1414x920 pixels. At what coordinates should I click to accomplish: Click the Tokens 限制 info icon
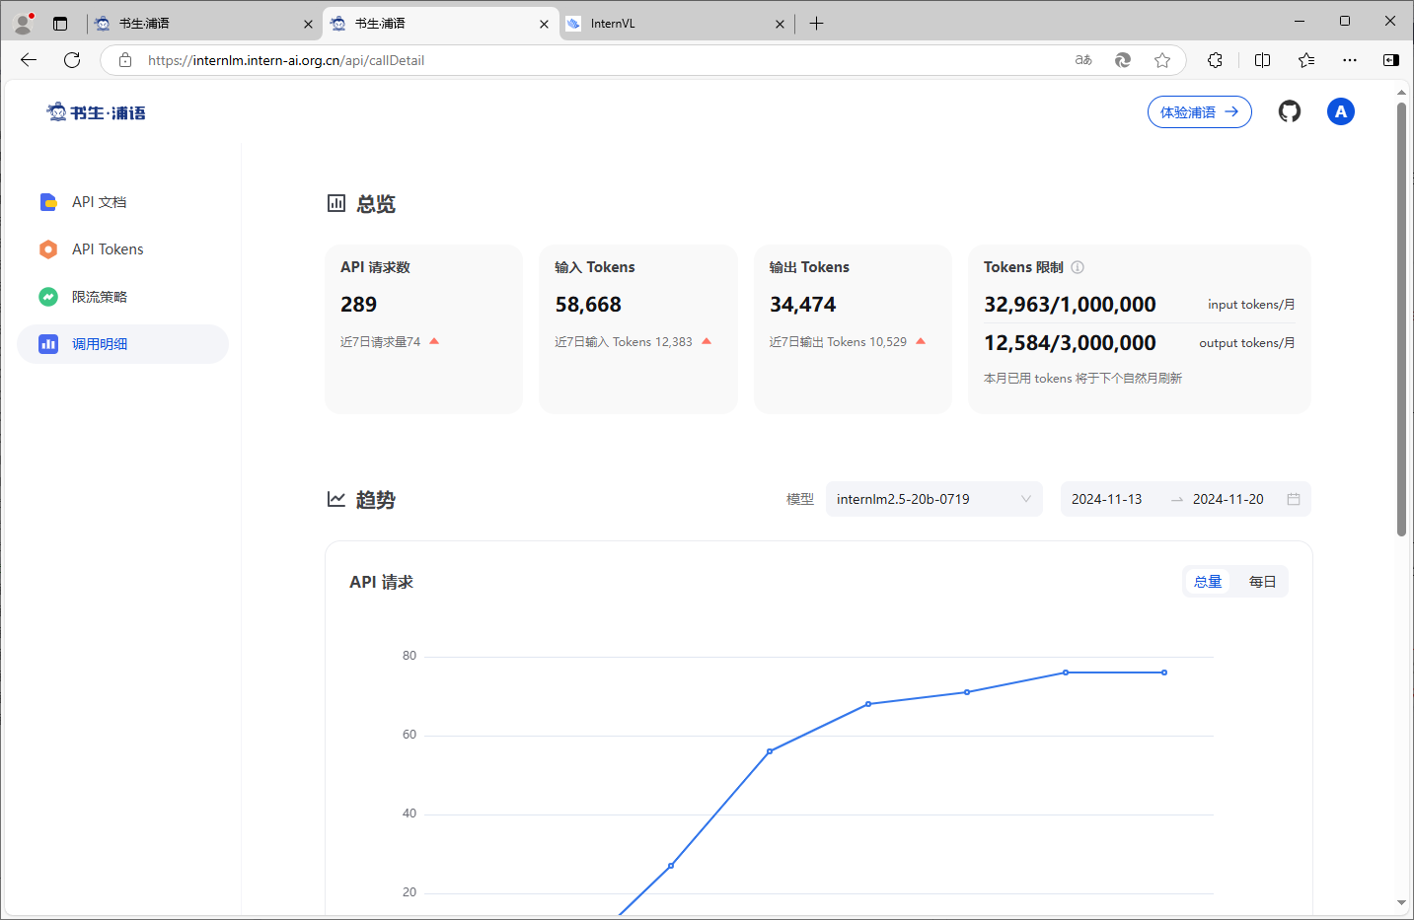click(1078, 267)
